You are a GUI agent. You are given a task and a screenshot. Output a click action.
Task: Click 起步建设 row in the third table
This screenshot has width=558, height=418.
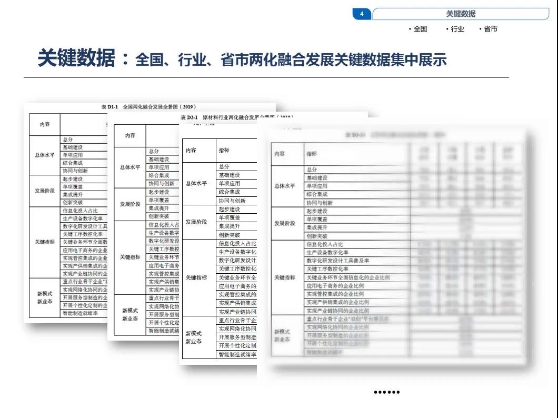[x=237, y=209]
